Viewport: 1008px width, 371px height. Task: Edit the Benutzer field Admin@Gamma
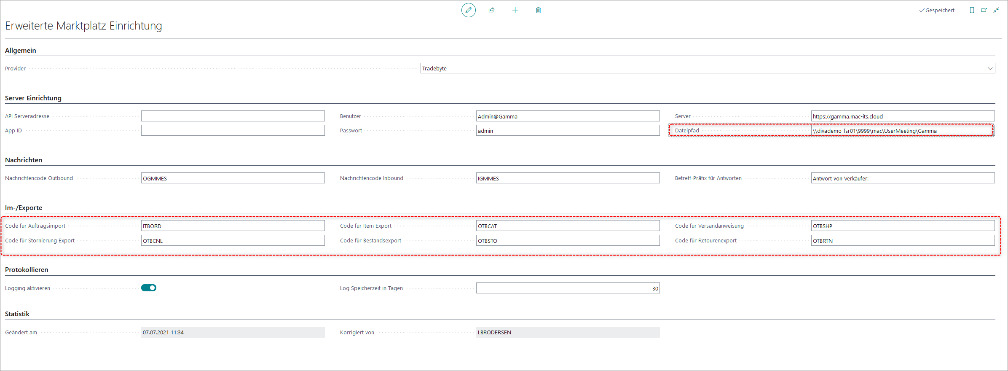pyautogui.click(x=568, y=116)
